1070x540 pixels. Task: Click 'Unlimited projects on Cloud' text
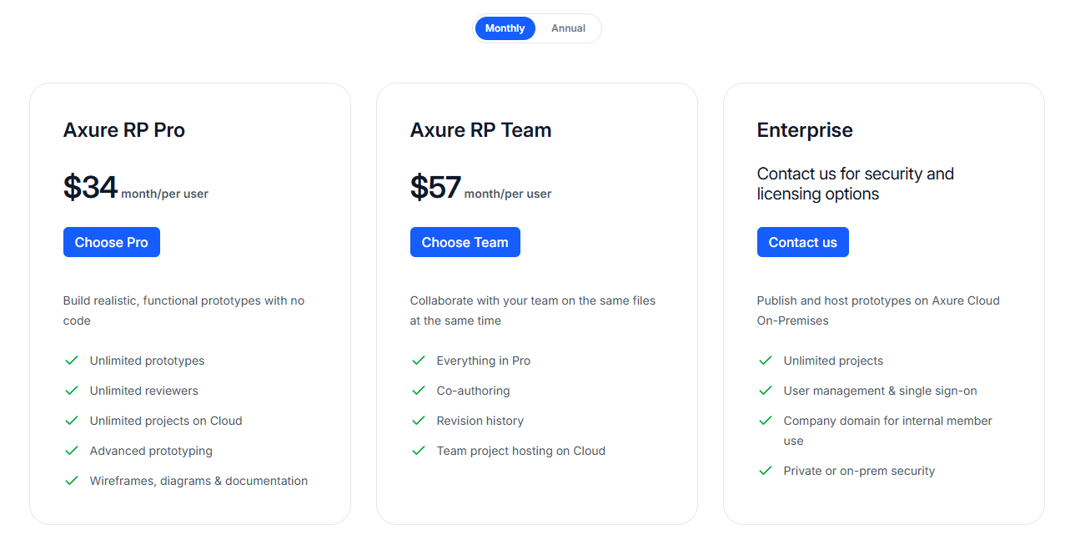pos(166,421)
